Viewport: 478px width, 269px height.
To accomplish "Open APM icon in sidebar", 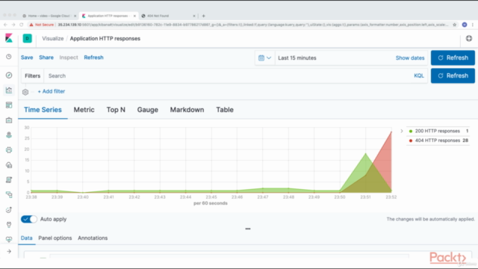I will click(9, 194).
